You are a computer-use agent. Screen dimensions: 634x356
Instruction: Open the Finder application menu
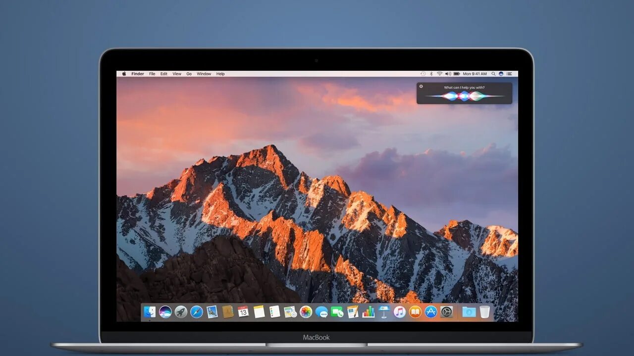138,74
